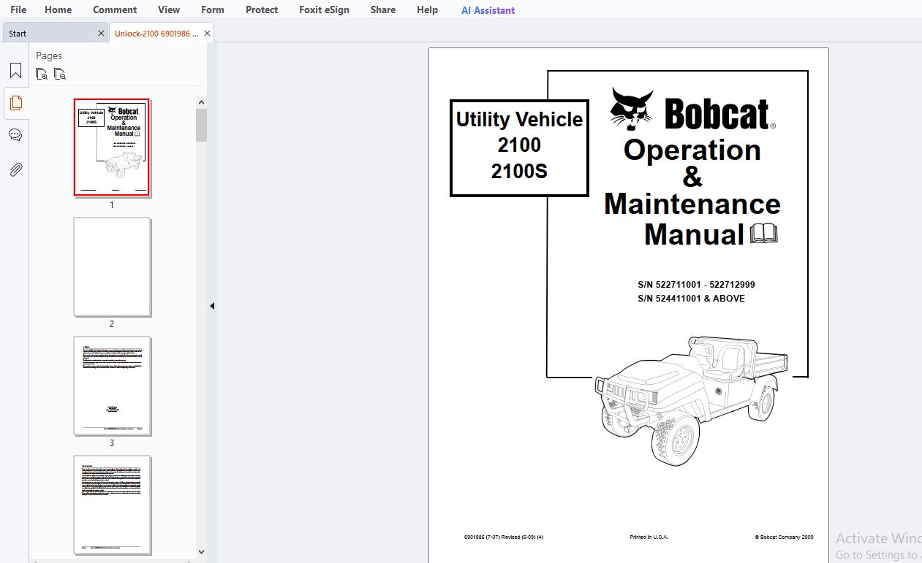Switch to the Comment ribbon tab

(115, 9)
